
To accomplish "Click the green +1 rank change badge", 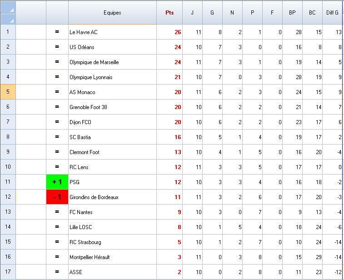I will 57,182.
